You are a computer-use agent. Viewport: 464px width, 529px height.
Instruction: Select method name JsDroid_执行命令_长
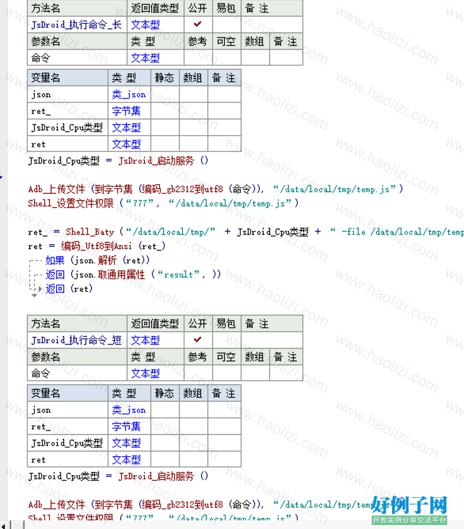coord(76,25)
